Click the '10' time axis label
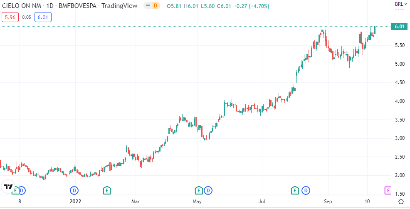Screen dimensions: 410x209 coord(368,202)
